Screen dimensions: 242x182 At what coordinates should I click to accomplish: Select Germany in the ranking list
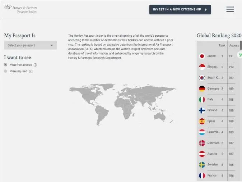click(x=213, y=88)
